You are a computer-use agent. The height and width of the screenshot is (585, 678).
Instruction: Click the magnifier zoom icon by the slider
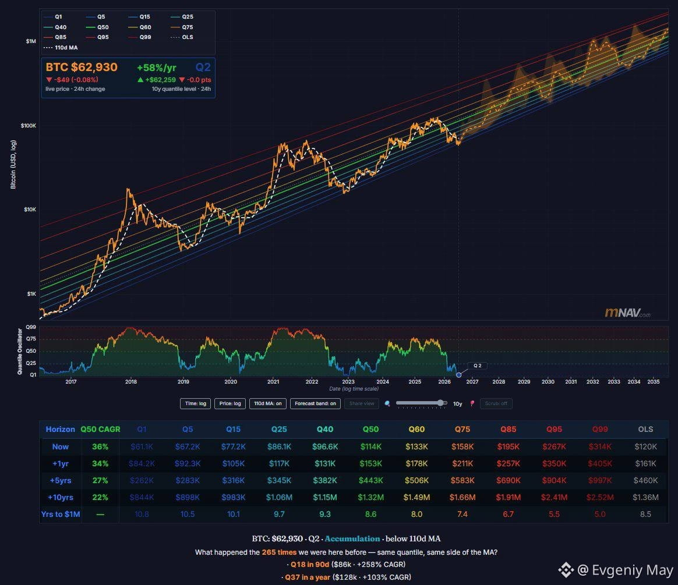coord(387,403)
